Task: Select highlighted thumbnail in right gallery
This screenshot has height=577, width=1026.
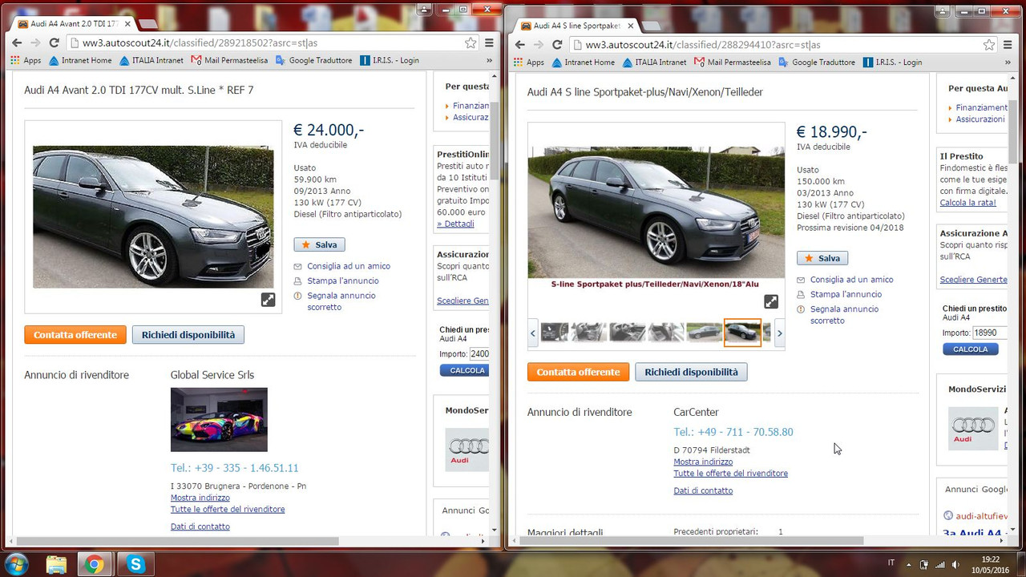Action: point(742,333)
